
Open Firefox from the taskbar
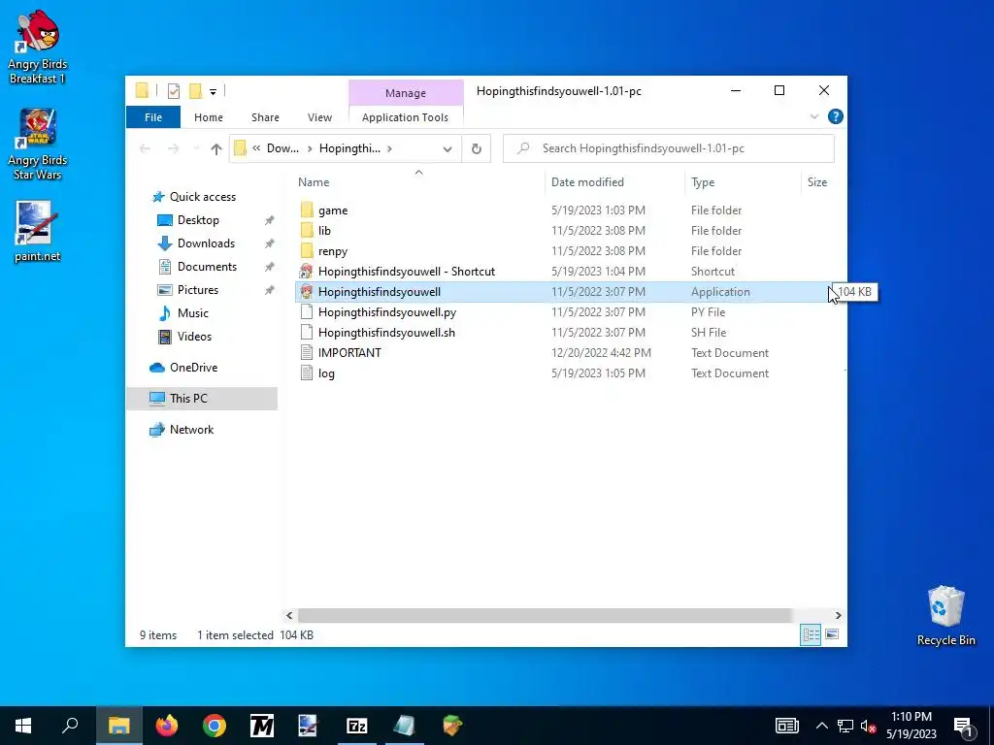click(167, 726)
